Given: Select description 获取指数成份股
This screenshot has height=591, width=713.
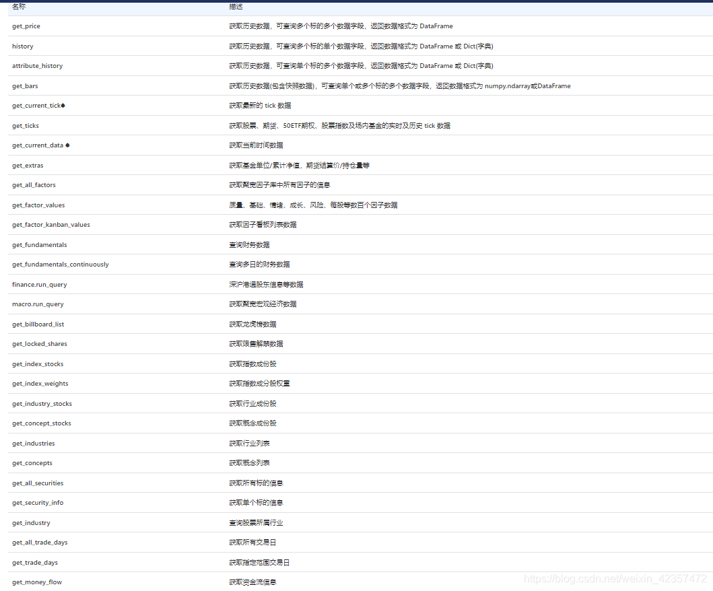Looking at the screenshot, I should [253, 364].
